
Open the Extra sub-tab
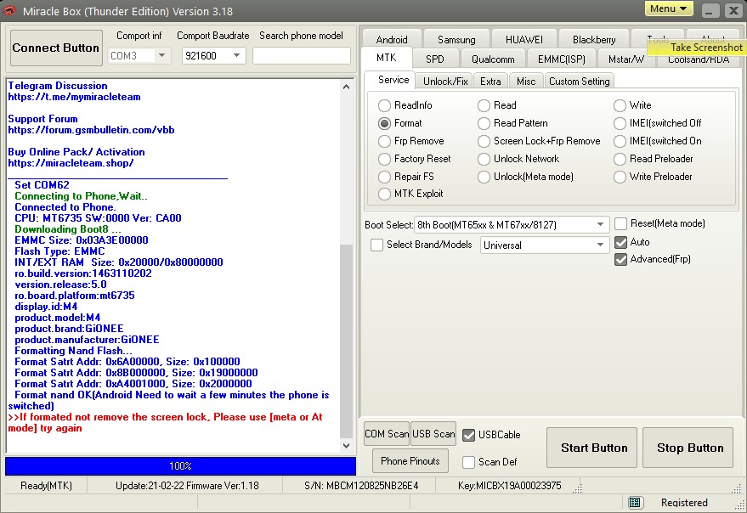pos(490,82)
